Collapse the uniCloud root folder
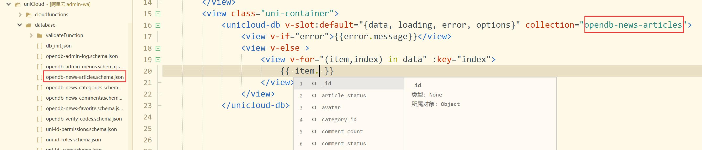 [8, 4]
